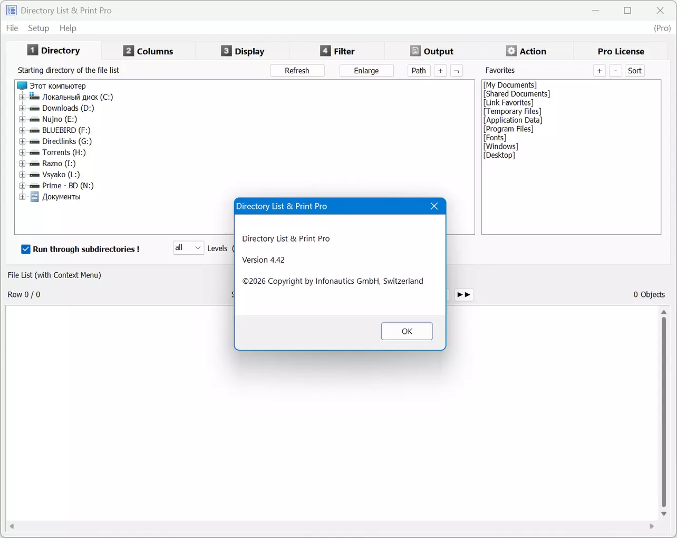Select [Desktop] in Favorites
The image size is (677, 538).
tap(499, 155)
